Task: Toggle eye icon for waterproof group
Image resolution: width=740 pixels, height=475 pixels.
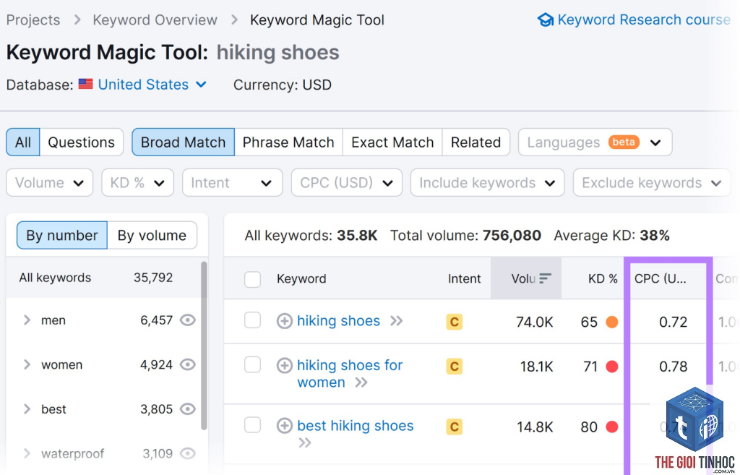Action: click(188, 453)
